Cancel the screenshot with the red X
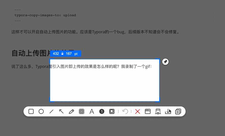 coord(137,111)
